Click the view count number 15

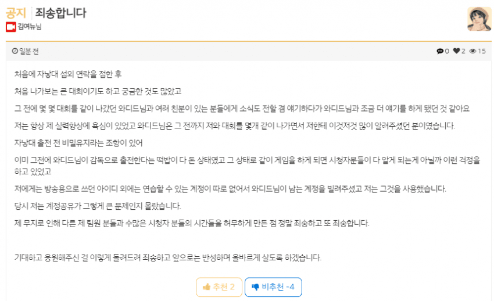click(482, 51)
